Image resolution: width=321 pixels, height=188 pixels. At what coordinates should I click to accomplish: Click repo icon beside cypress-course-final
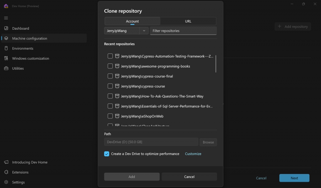(117, 76)
